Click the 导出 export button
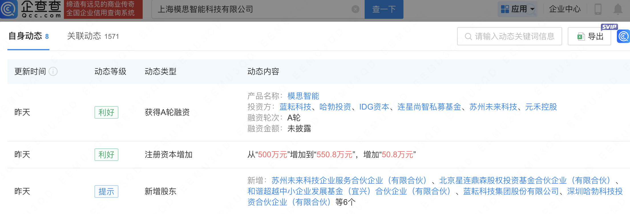The height and width of the screenshot is (214, 630). (x=589, y=37)
